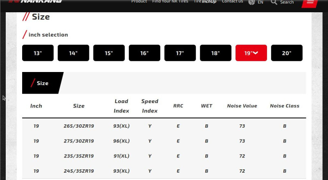
Task: Click the Noise Value column header
Action: 242,106
